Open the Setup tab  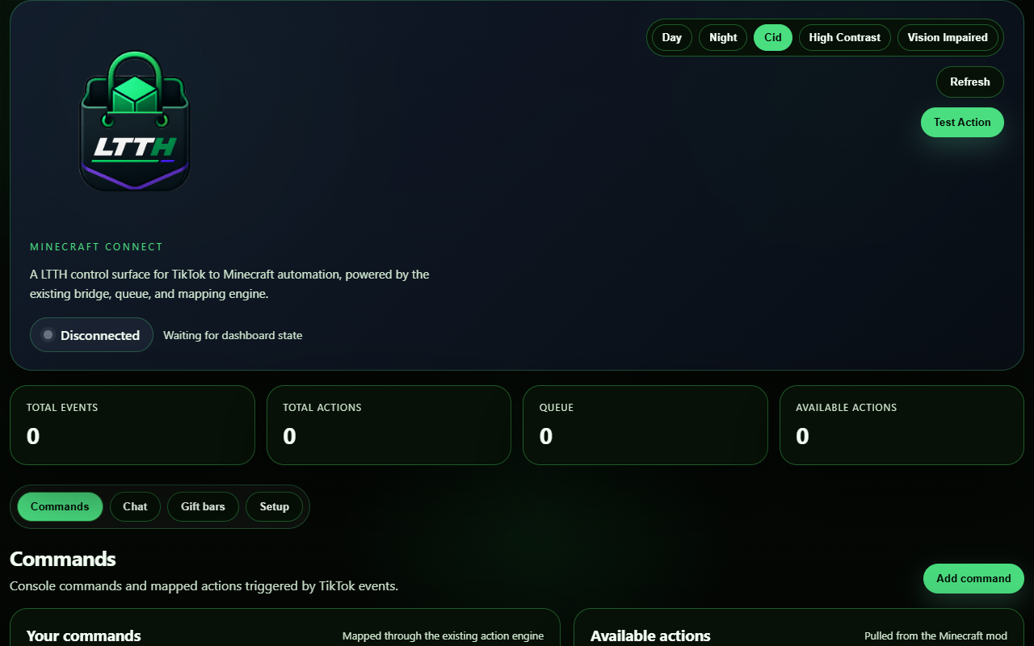(274, 506)
